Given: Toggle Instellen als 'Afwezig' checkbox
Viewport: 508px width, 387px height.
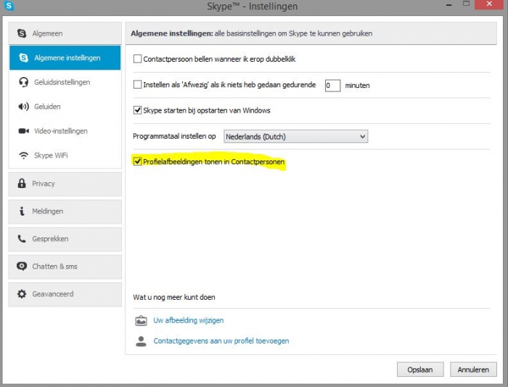Looking at the screenshot, I should (137, 85).
